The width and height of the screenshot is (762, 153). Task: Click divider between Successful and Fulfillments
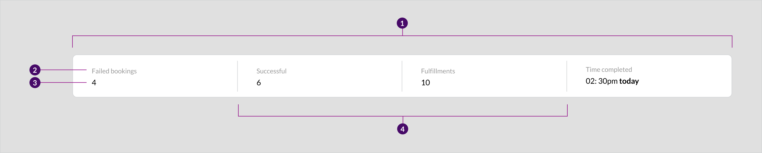[402, 76]
